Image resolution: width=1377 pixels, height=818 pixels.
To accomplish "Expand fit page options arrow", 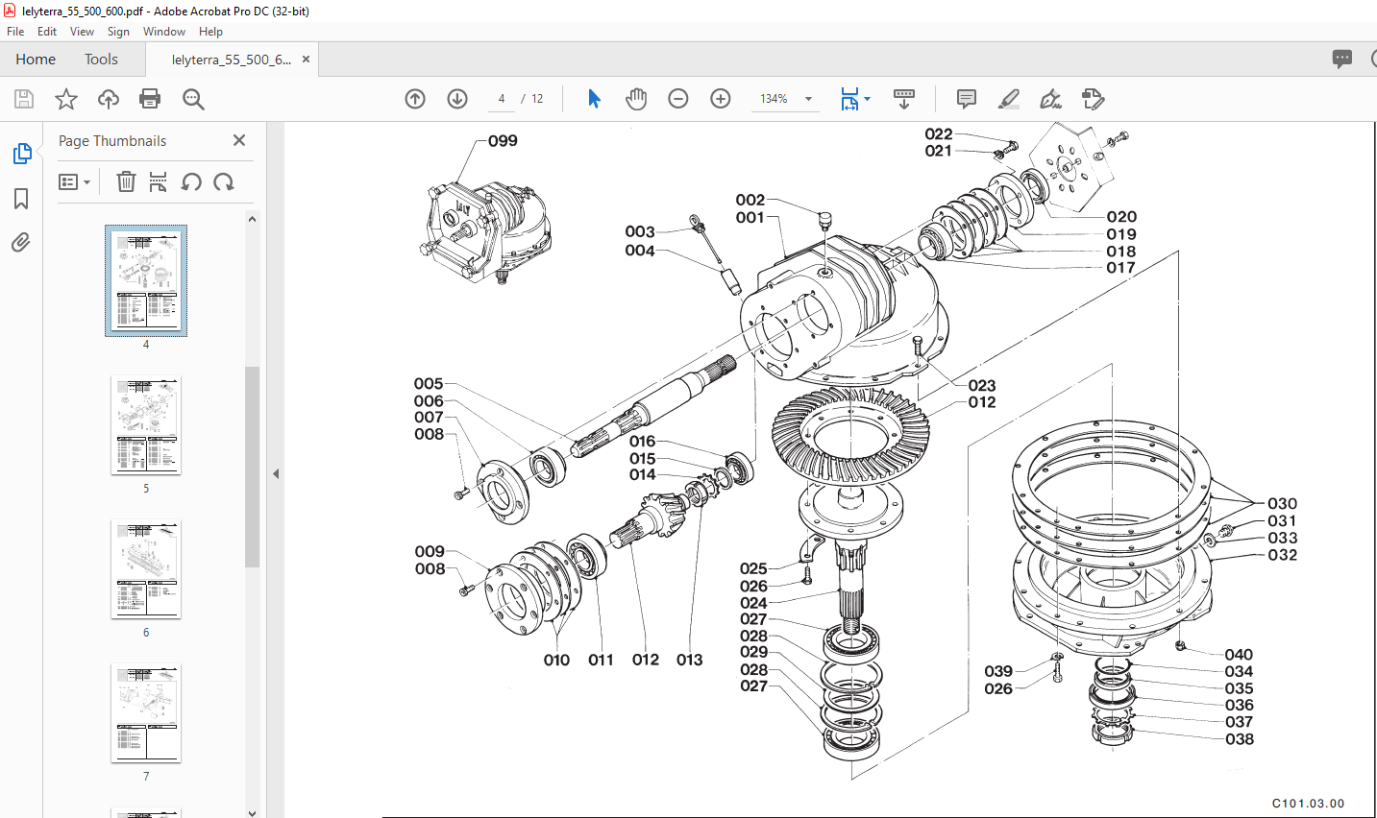I will 868,99.
